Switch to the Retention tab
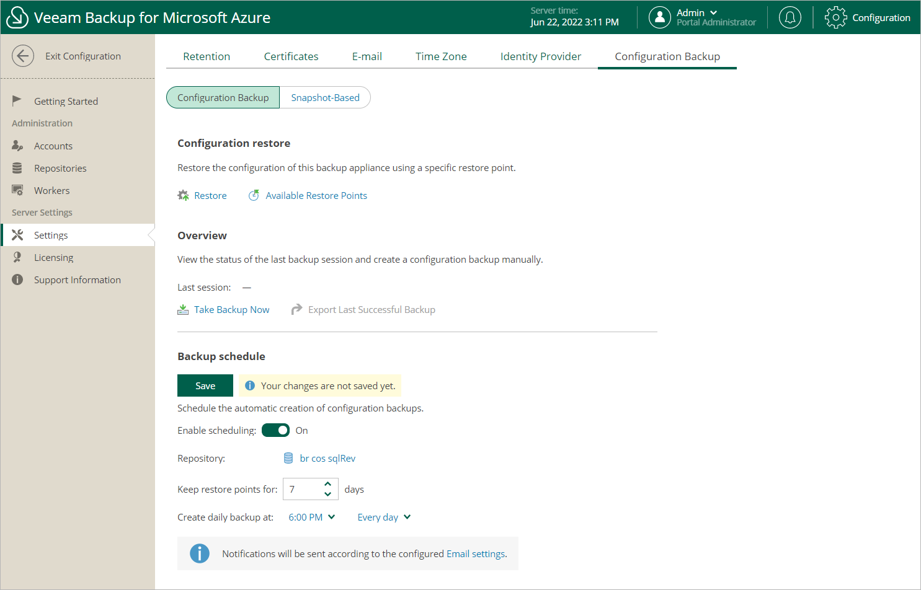Viewport: 921px width, 590px height. [x=207, y=56]
